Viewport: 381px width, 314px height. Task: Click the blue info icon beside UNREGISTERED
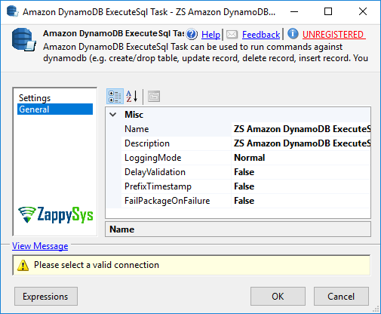pyautogui.click(x=293, y=34)
